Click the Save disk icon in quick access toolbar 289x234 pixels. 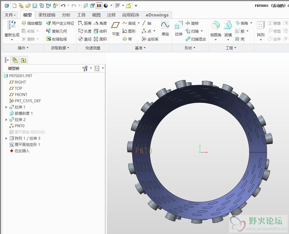[x=35, y=6]
